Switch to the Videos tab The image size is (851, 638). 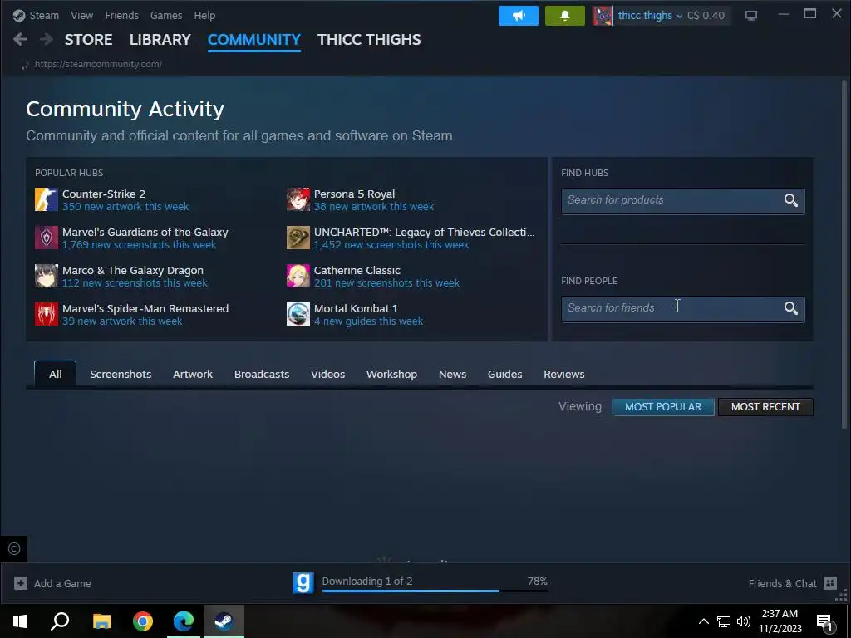327,374
